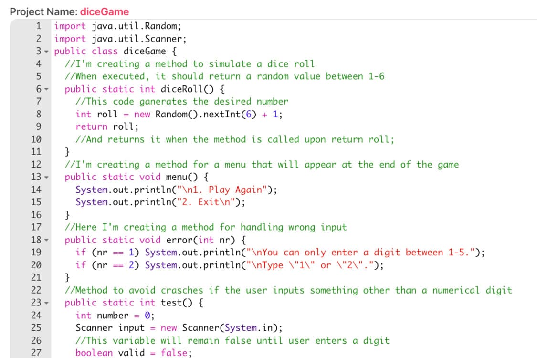The width and height of the screenshot is (537, 358).
Task: Collapse the test method fold arrow on line 23
Action: (x=48, y=303)
